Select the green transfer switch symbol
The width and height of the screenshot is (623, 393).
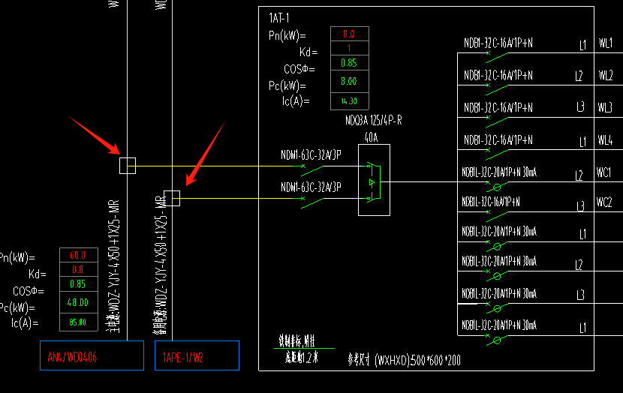pos(374,182)
